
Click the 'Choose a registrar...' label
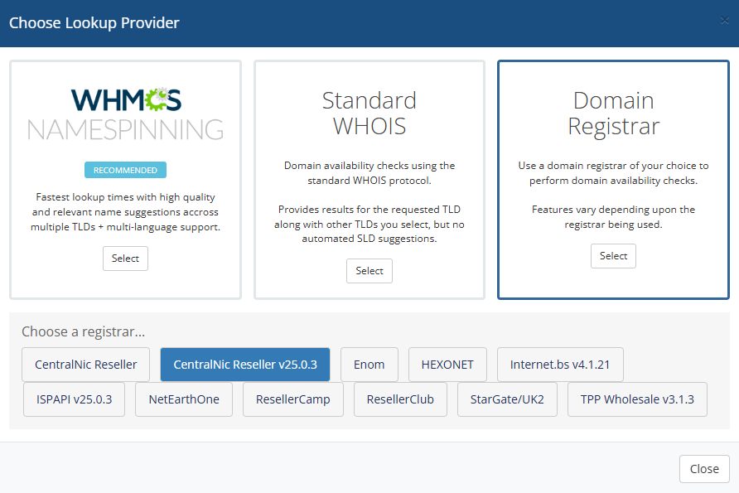pyautogui.click(x=84, y=331)
